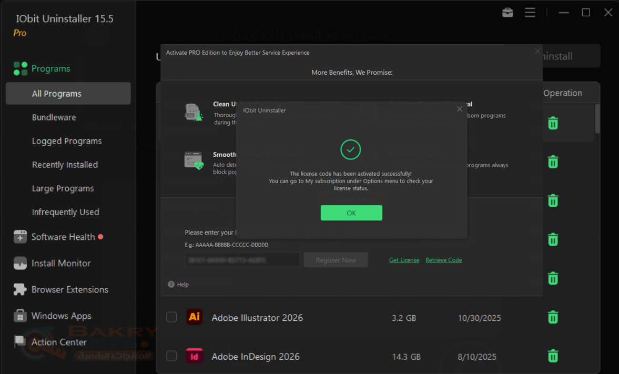The width and height of the screenshot is (619, 374).
Task: Open Windows Apps section
Action: tap(61, 316)
